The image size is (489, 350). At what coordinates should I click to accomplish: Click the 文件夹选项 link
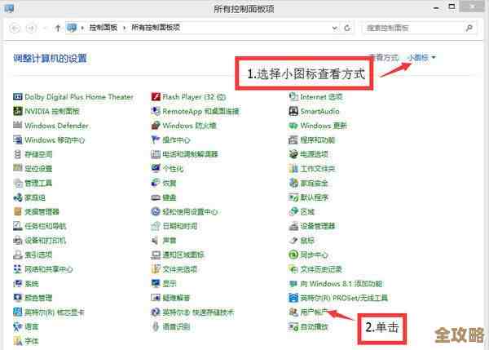(x=180, y=269)
